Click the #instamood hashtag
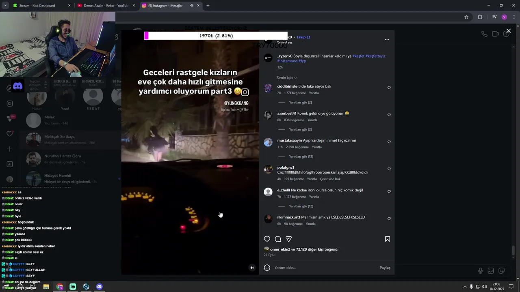The height and width of the screenshot is (292, 520). 287,61
